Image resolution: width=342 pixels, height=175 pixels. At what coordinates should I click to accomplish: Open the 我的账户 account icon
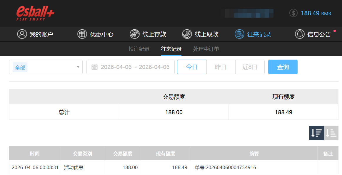[21, 34]
